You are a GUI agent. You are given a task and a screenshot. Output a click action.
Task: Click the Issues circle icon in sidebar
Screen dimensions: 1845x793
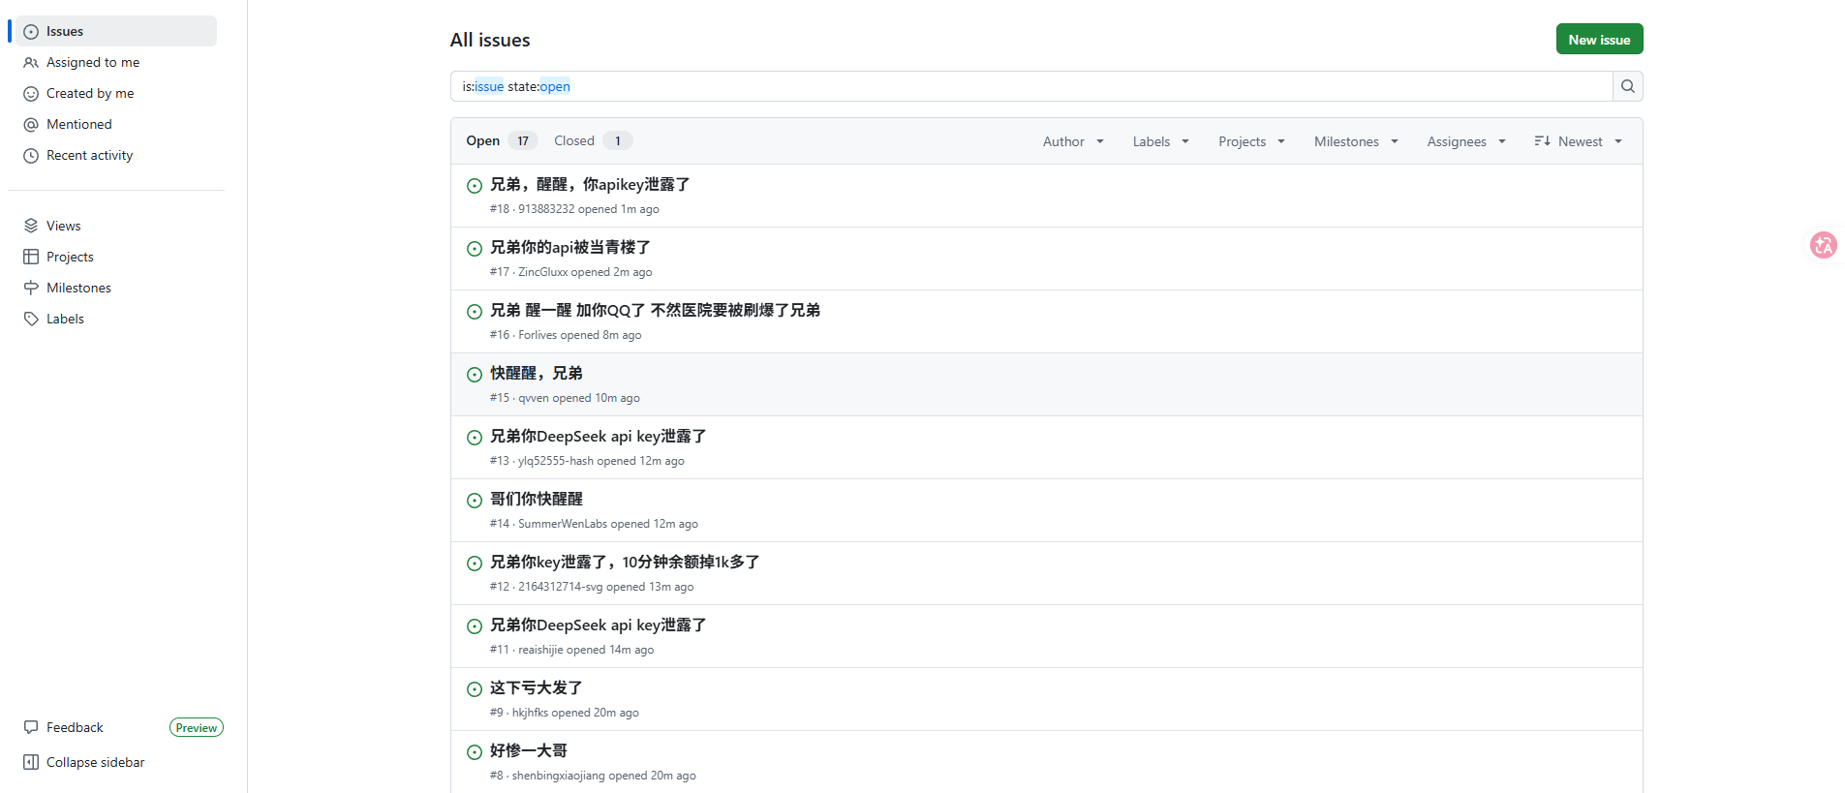point(31,32)
